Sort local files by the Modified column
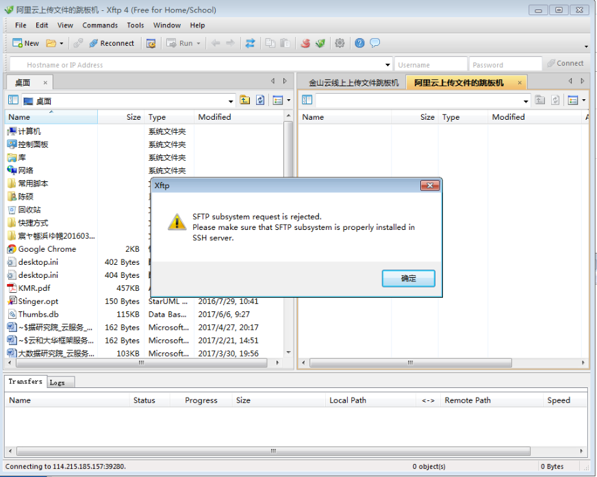The width and height of the screenshot is (597, 477). [x=238, y=117]
